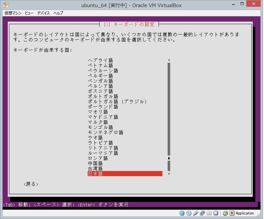Click the mouse integration globe icon
The height and width of the screenshot is (219, 264).
tap(225, 213)
